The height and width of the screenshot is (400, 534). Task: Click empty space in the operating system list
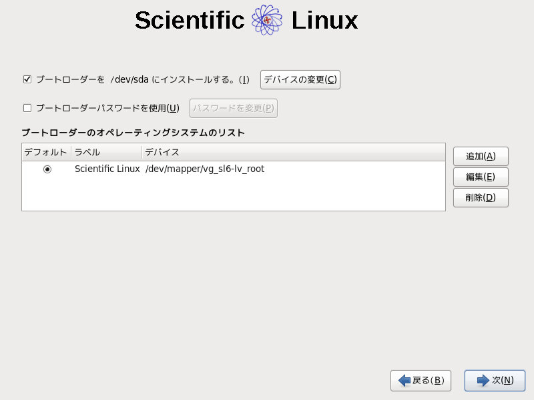[234, 195]
